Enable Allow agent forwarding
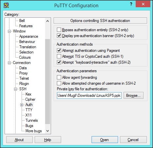 tap(59, 77)
